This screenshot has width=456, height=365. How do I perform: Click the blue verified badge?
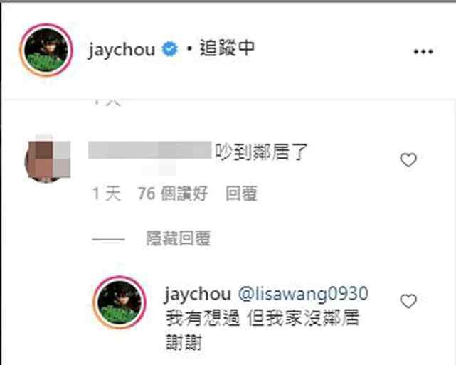click(x=169, y=49)
